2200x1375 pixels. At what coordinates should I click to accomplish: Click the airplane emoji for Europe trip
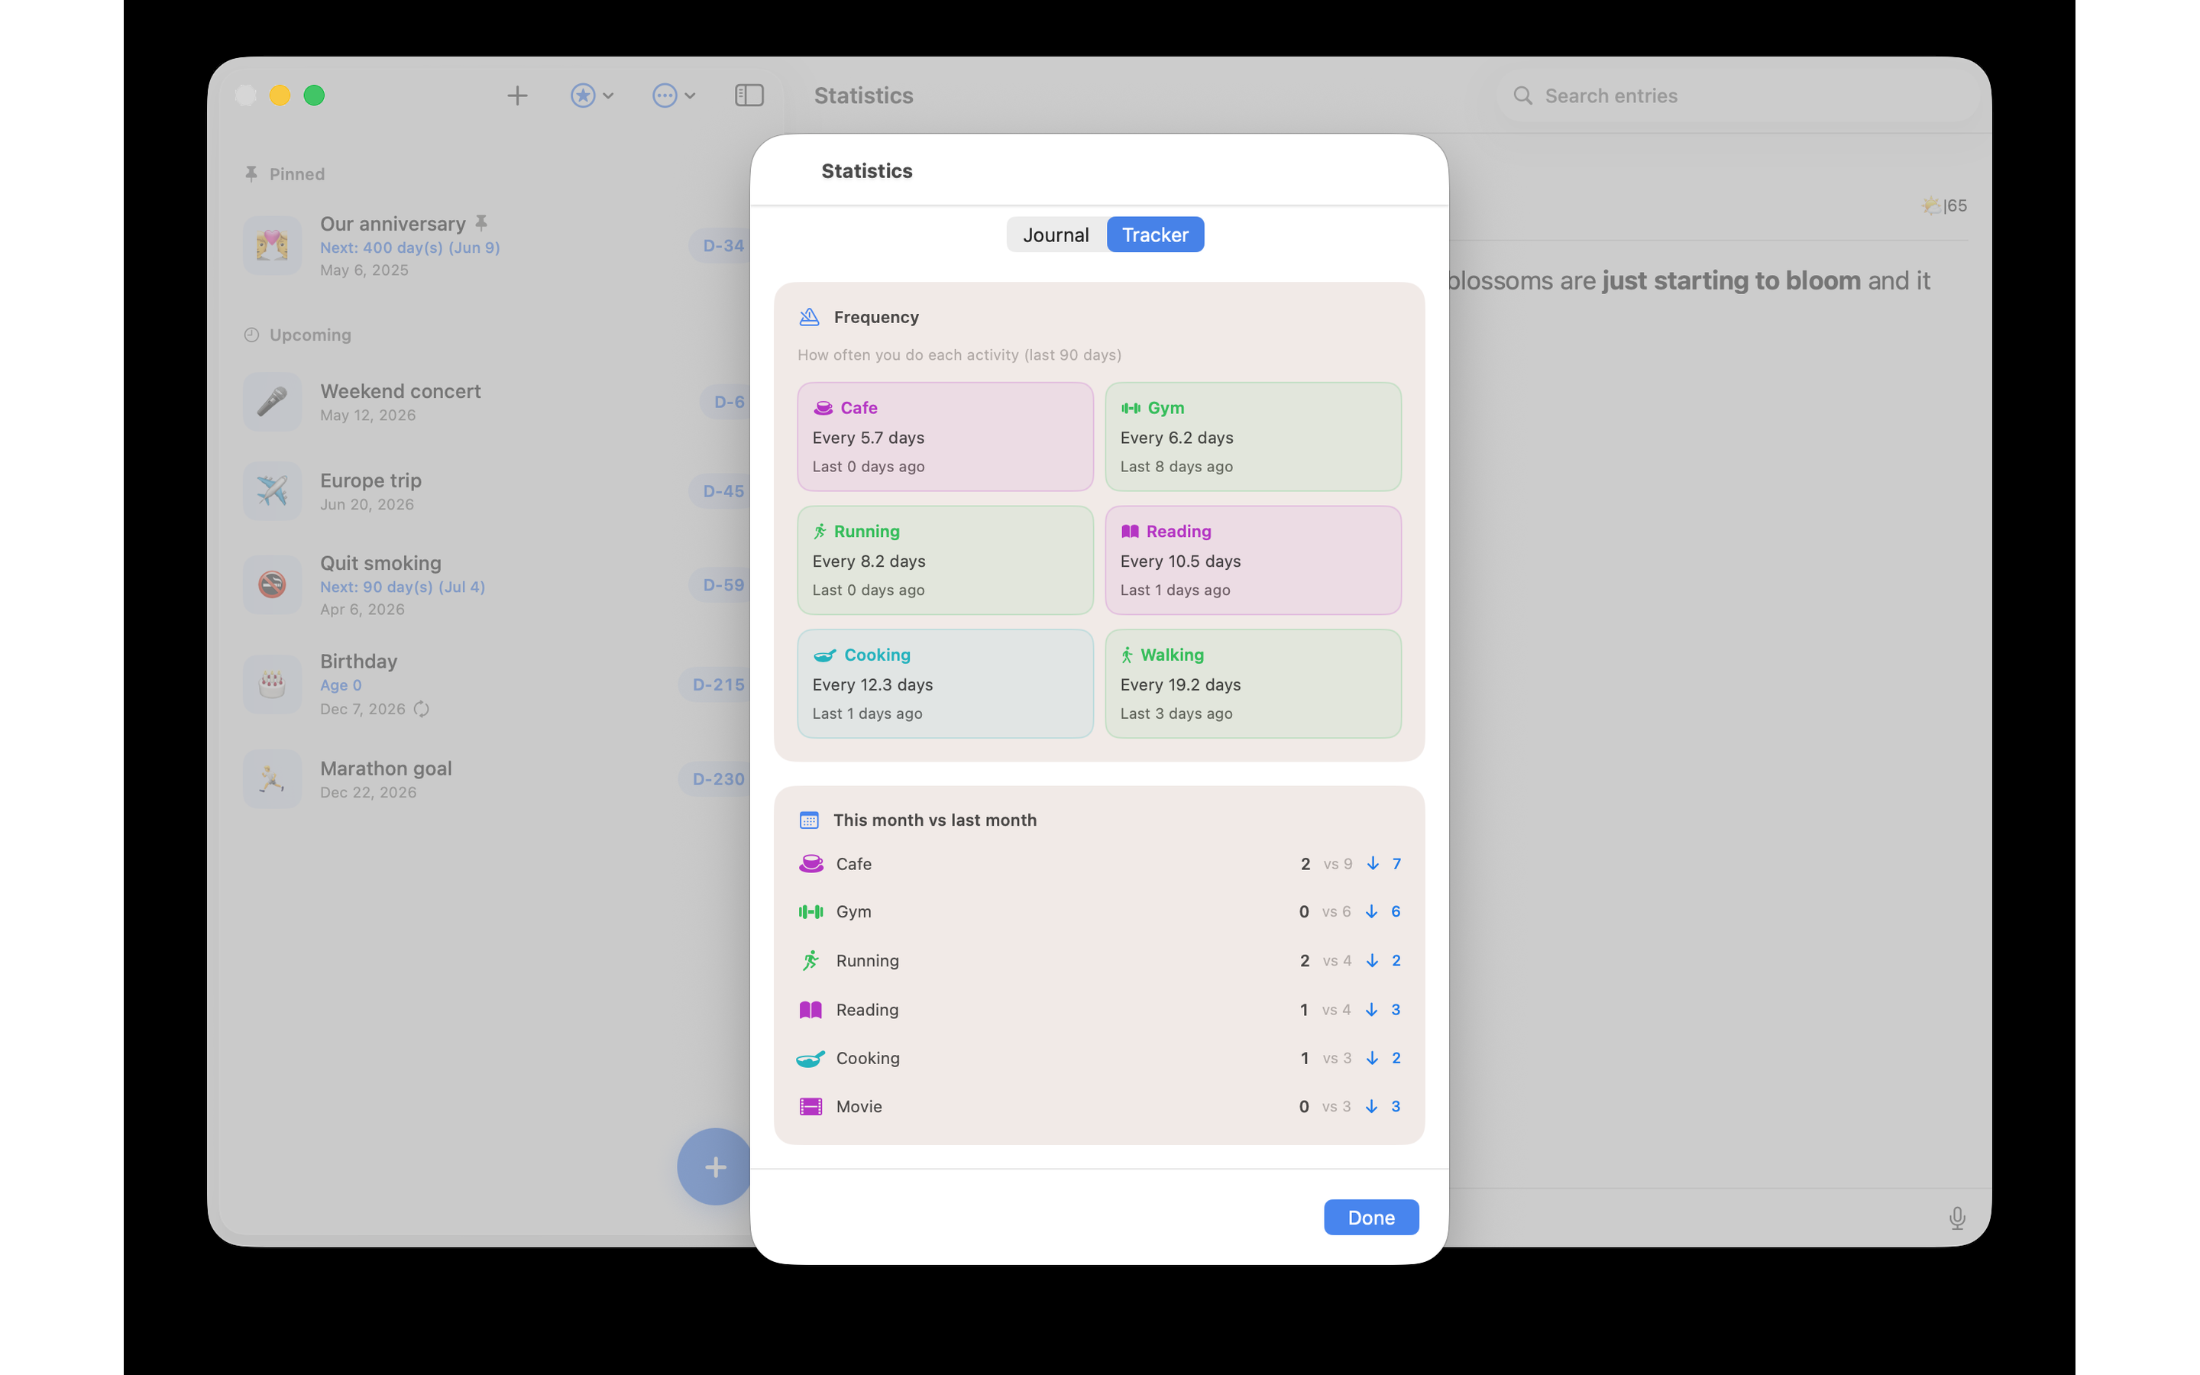coord(272,490)
